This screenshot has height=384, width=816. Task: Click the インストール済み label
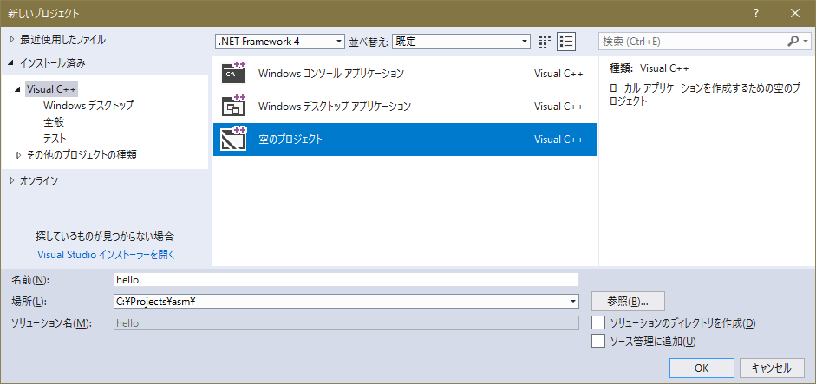[53, 63]
